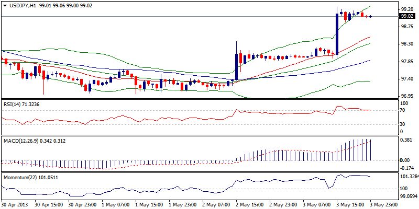Click the RSI 70 level axis label
419x209 pixels.
click(x=403, y=111)
